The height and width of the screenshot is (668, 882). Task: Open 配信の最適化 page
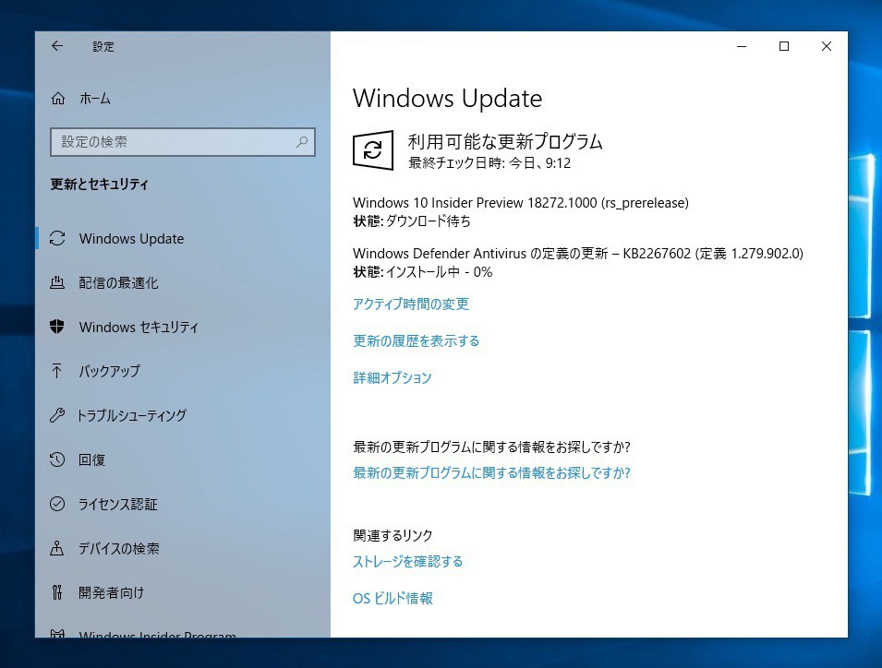[119, 282]
